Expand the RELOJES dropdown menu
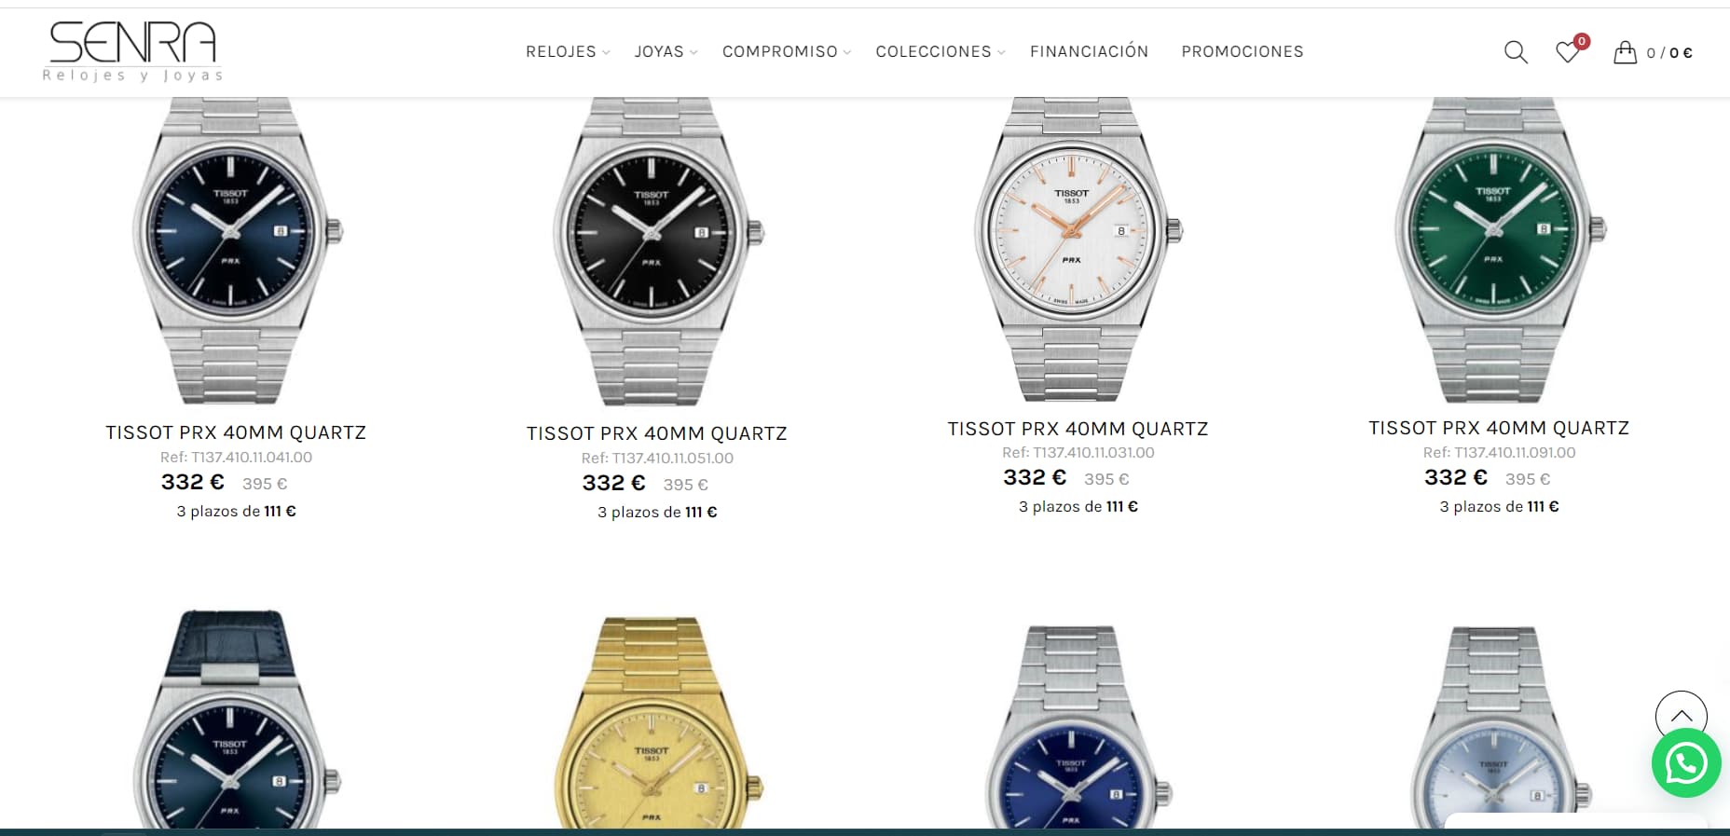 tap(568, 52)
